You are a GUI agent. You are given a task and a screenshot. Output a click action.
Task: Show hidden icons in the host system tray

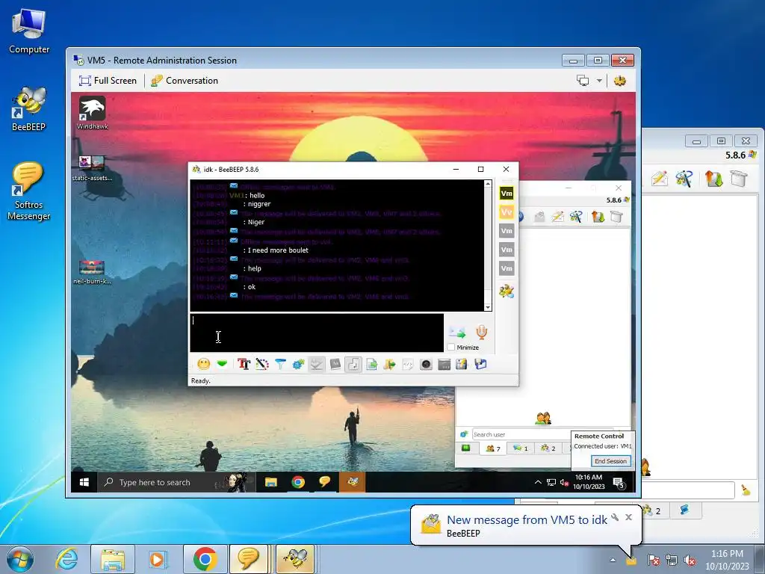coord(613,561)
